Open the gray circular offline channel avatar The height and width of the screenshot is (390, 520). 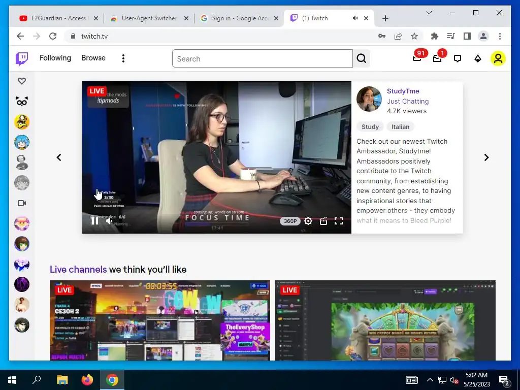click(x=22, y=183)
